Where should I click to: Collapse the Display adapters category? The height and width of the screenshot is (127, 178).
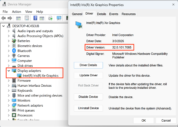point(9,71)
